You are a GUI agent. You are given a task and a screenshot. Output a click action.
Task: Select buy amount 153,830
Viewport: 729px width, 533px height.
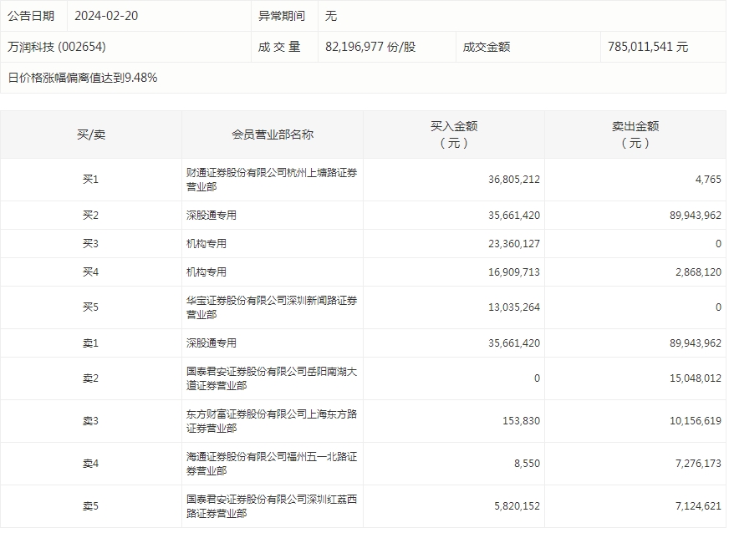pos(521,421)
